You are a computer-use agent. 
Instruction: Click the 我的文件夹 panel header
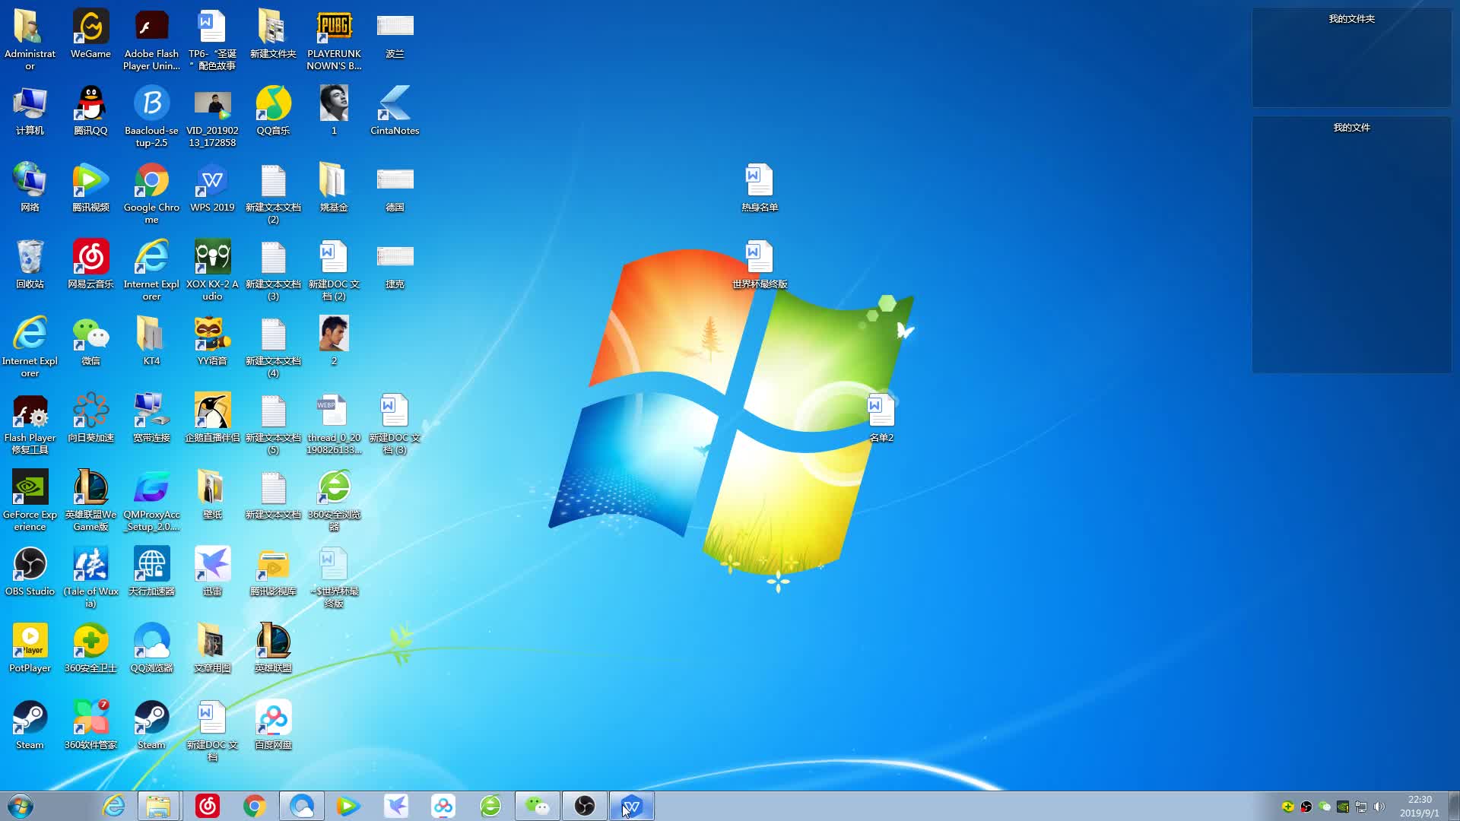[1351, 19]
